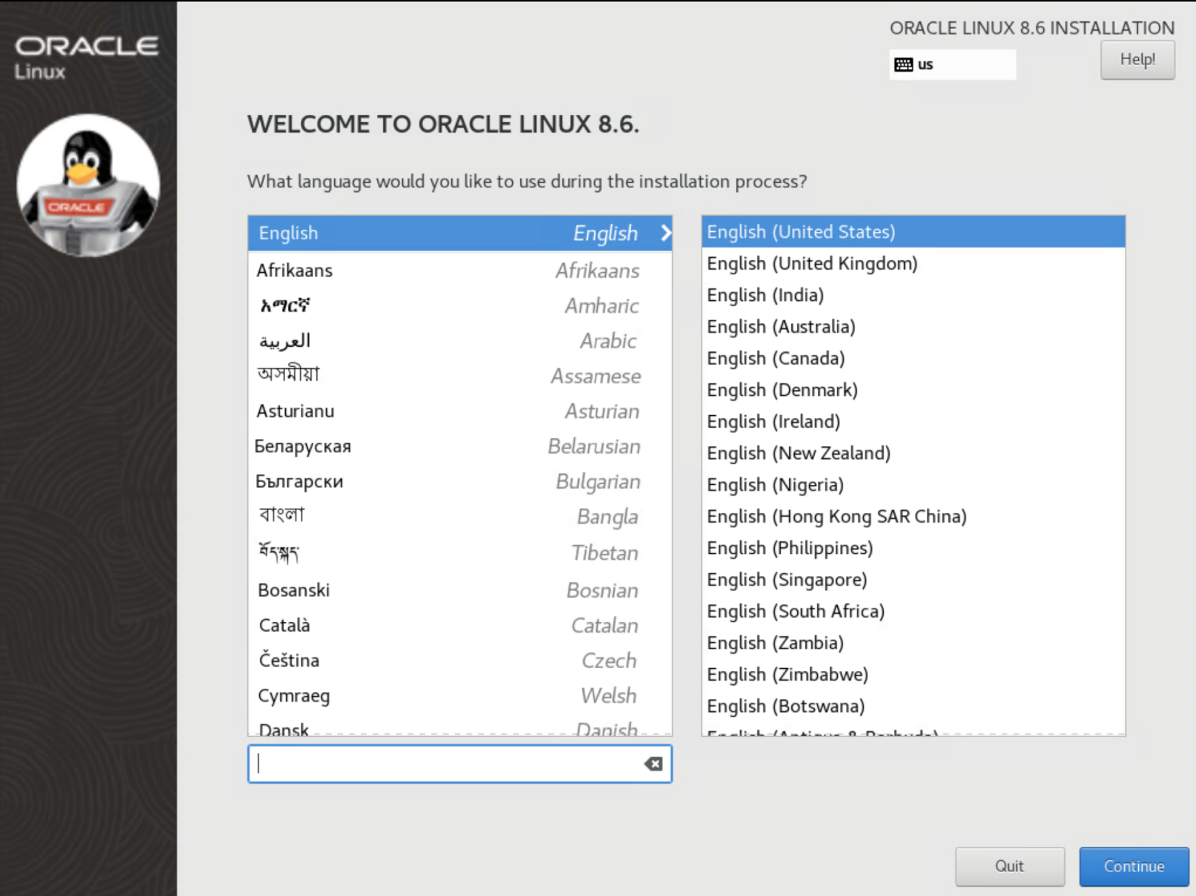1196x896 pixels.
Task: Choose English (Botswana) locale
Action: click(914, 706)
